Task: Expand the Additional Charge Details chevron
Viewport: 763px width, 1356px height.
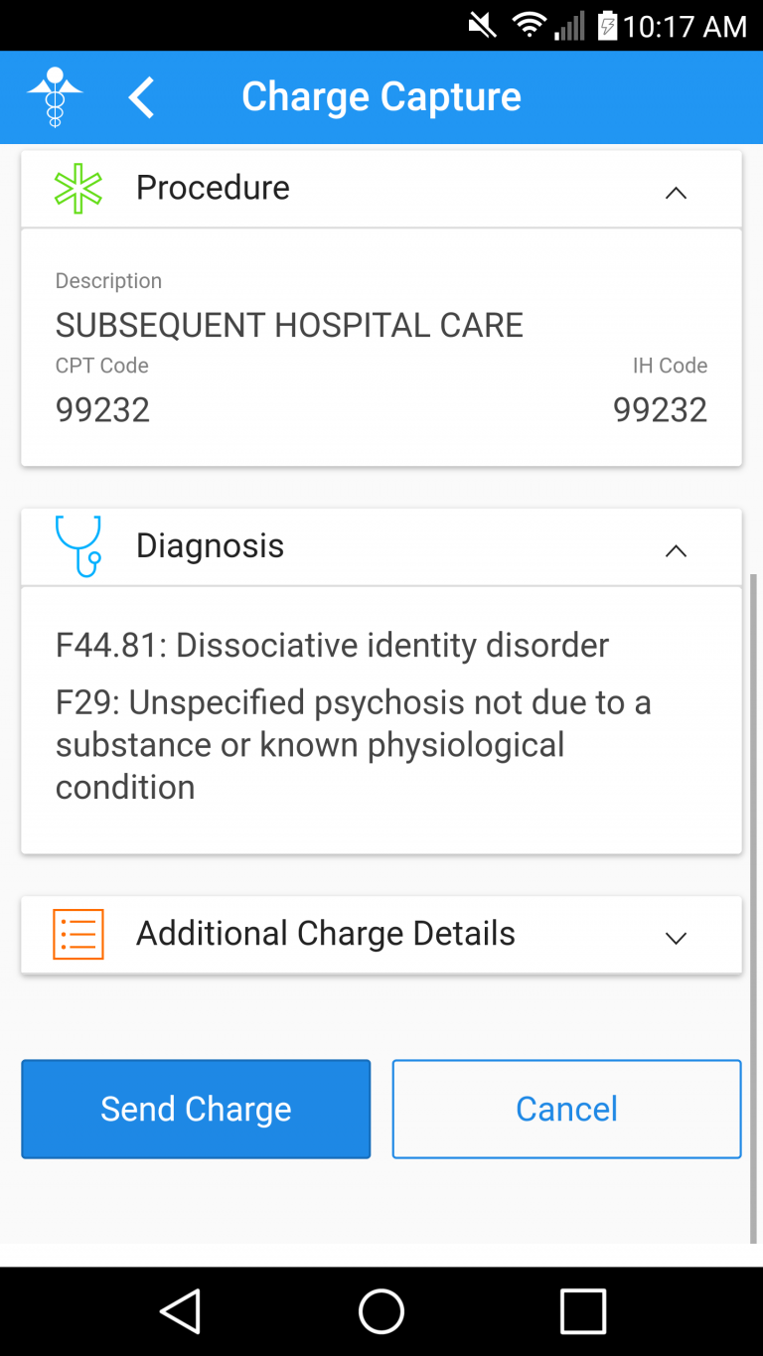Action: click(676, 938)
